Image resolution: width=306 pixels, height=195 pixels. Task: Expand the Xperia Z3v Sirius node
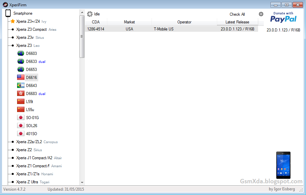coord(13,37)
